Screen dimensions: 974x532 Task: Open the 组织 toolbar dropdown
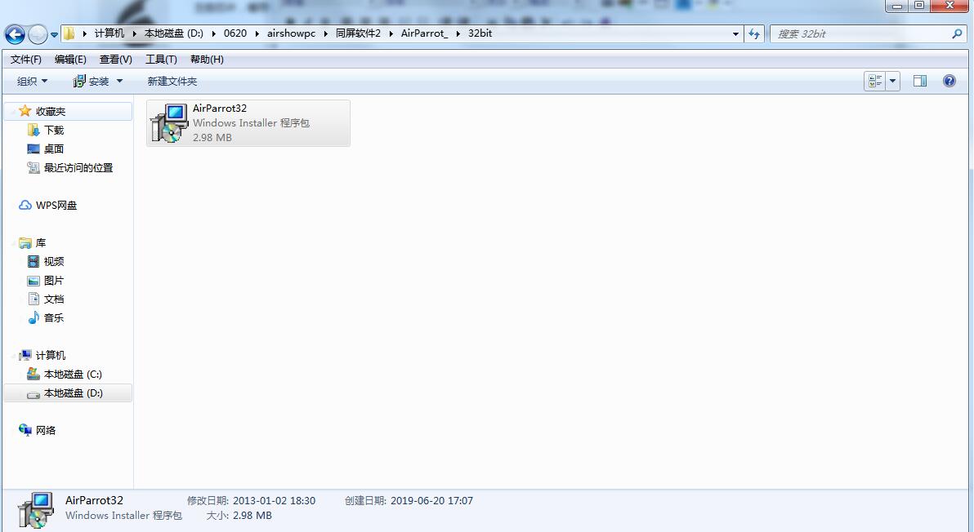(x=33, y=82)
